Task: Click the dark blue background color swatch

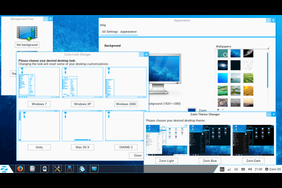Action: click(192, 110)
